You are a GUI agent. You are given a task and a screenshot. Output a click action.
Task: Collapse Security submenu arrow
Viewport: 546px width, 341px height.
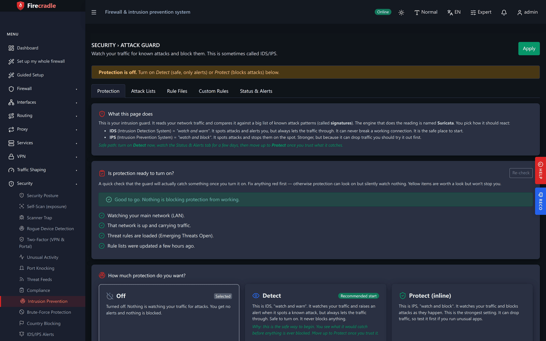click(76, 184)
